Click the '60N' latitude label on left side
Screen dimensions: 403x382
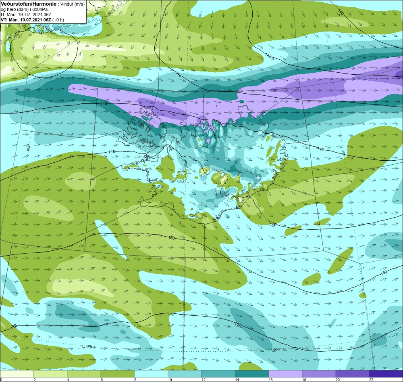pos(89,346)
